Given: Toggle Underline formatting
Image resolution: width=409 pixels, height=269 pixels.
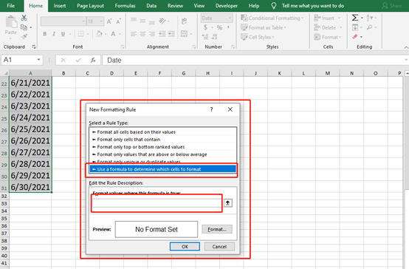Looking at the screenshot, I should point(63,34).
